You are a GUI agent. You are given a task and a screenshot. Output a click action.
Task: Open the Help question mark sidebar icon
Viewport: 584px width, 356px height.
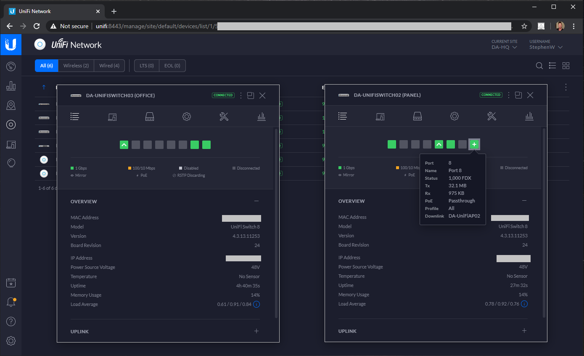pos(11,322)
